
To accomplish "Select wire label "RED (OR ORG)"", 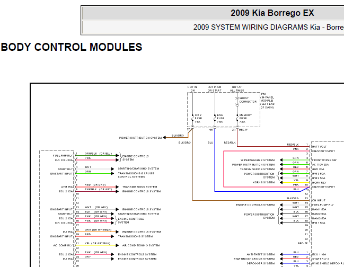I will point(95,185).
